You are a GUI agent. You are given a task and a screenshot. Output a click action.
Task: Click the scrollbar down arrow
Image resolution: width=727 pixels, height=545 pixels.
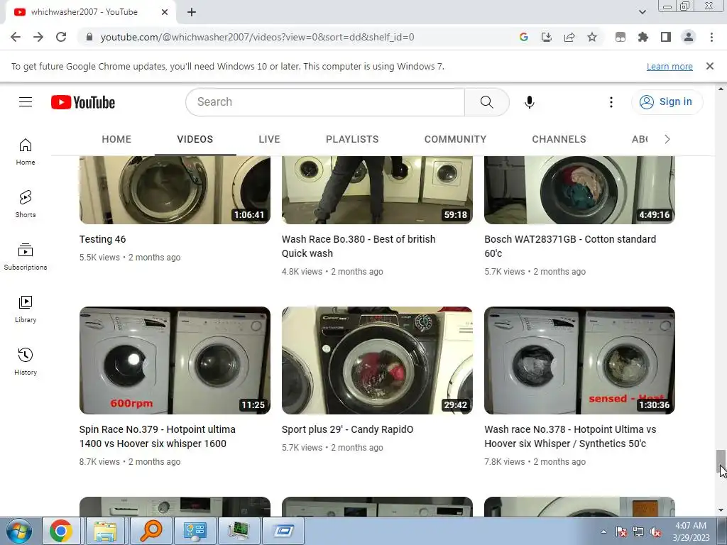(x=721, y=511)
